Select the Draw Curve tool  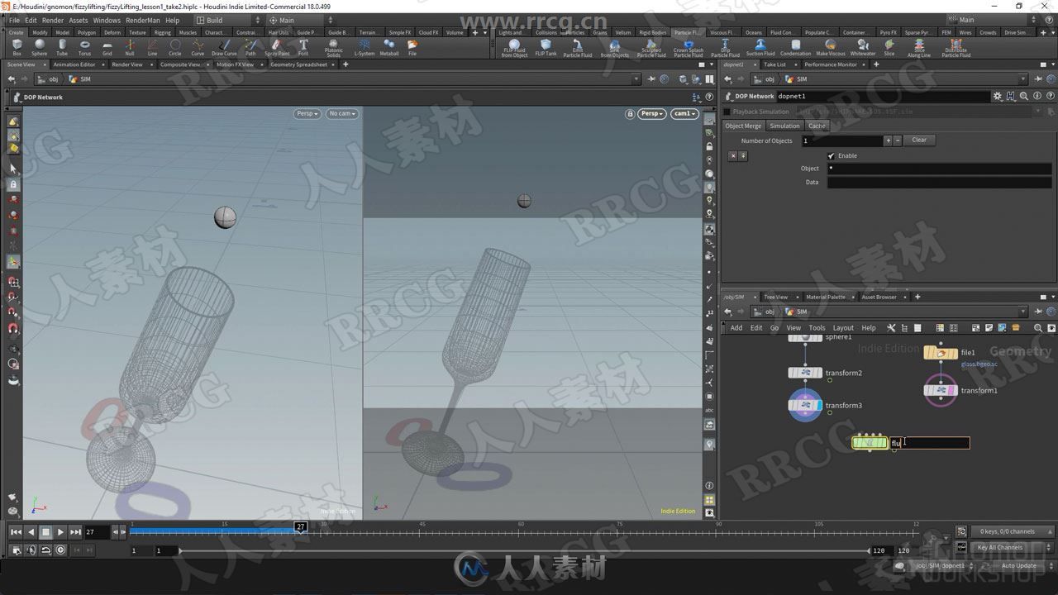pyautogui.click(x=224, y=47)
